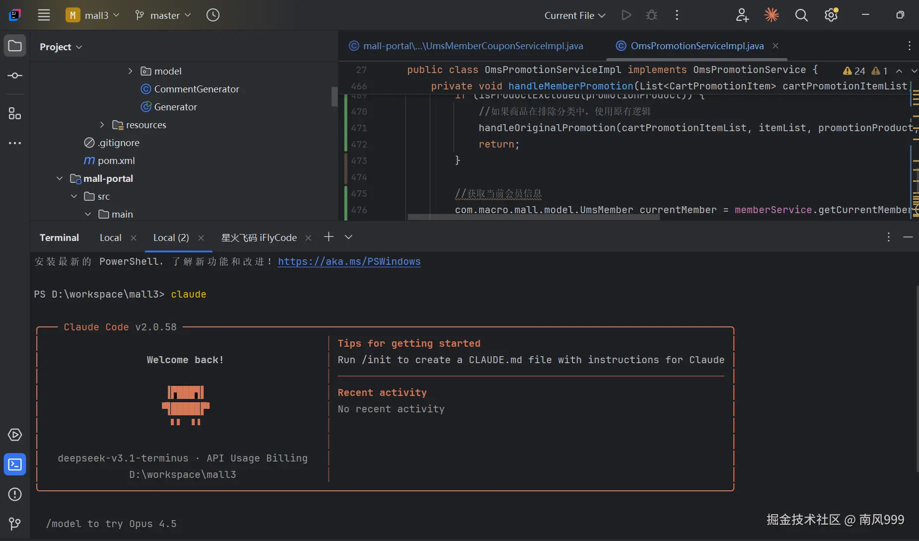This screenshot has height=541, width=919.
Task: Open the master branch dropdown
Action: point(163,15)
